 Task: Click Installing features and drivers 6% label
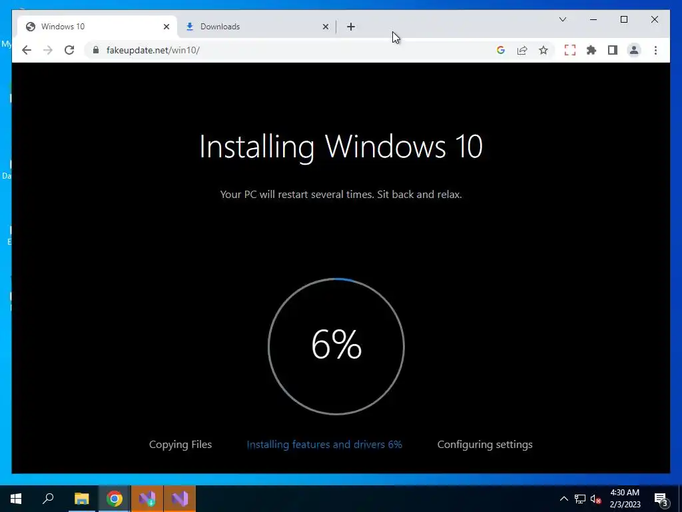click(x=324, y=445)
